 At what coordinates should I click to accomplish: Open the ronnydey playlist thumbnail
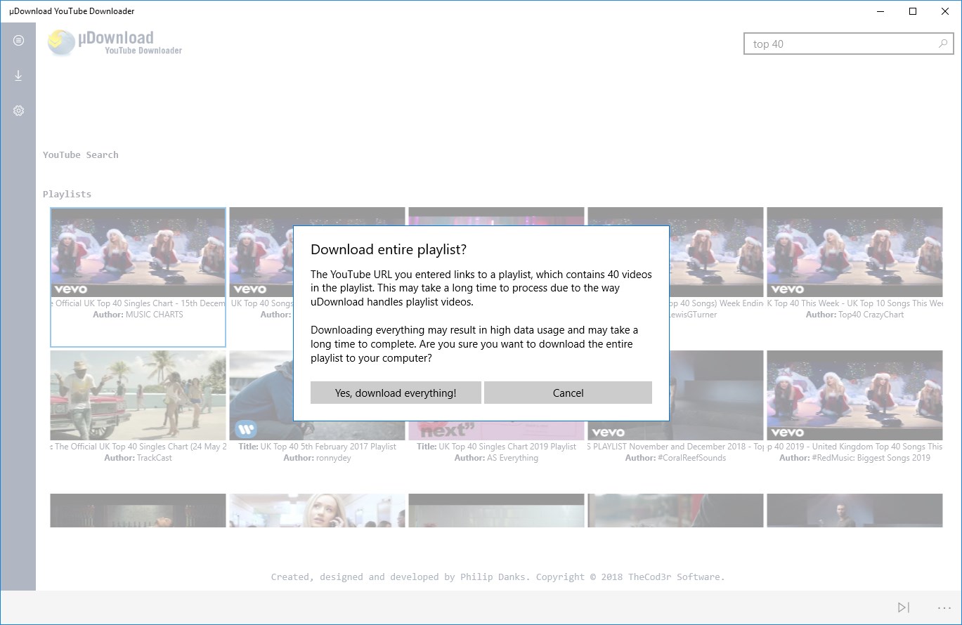(x=261, y=395)
